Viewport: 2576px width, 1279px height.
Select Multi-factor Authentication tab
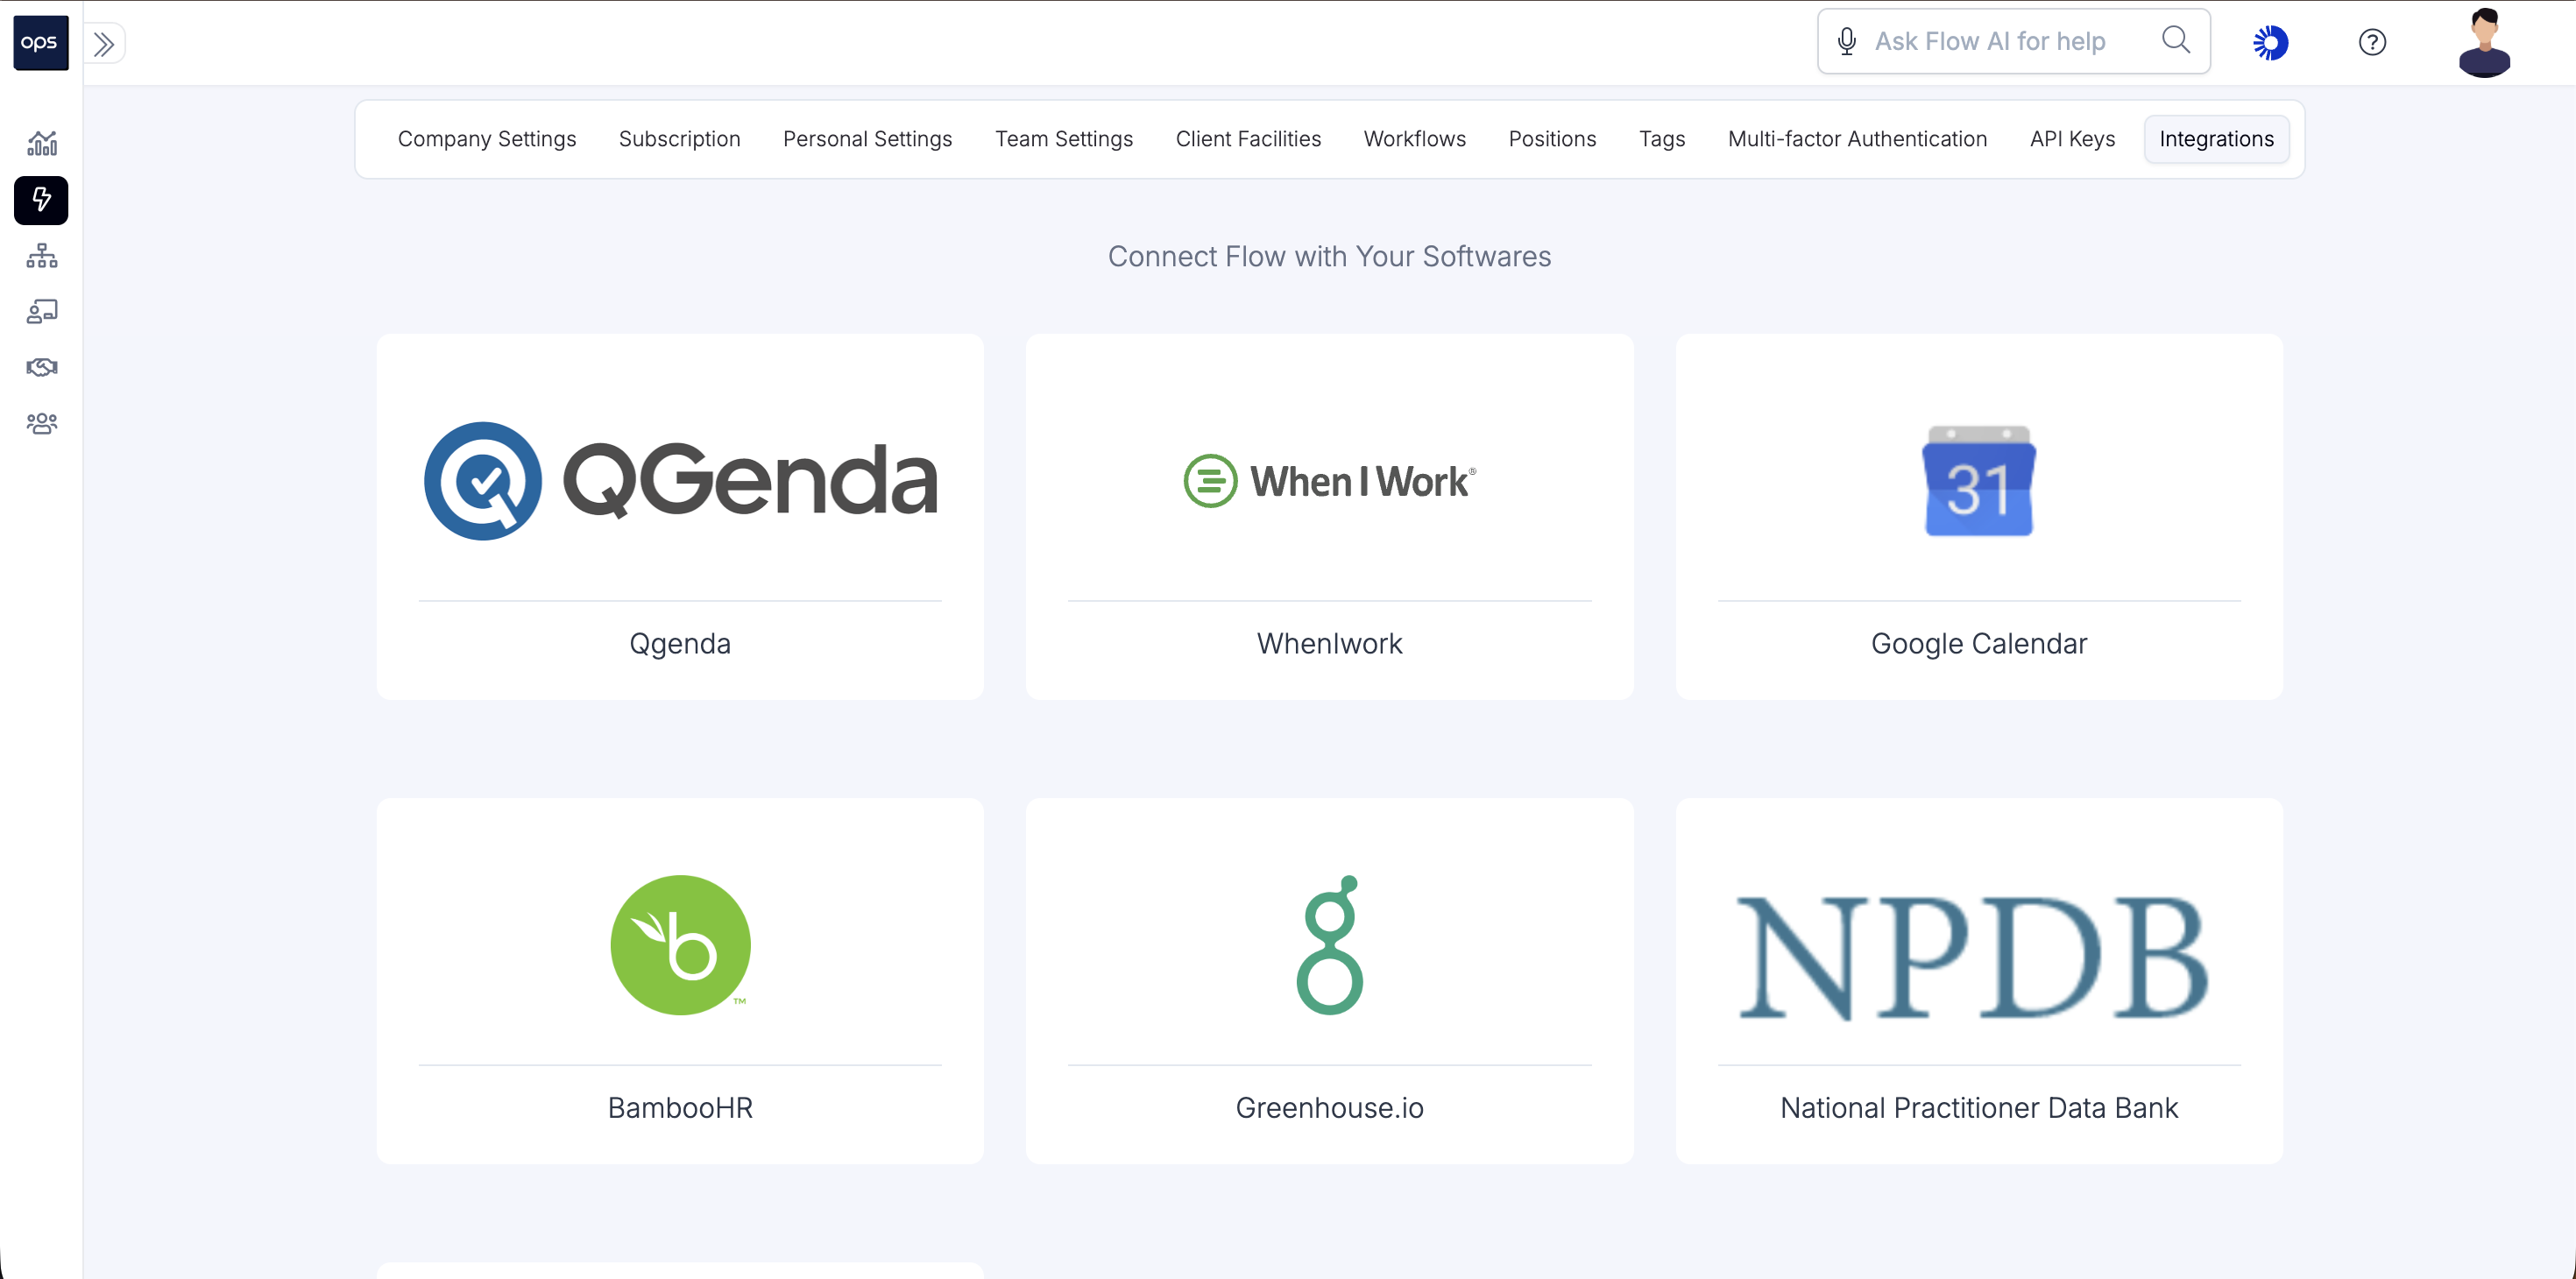click(1857, 139)
